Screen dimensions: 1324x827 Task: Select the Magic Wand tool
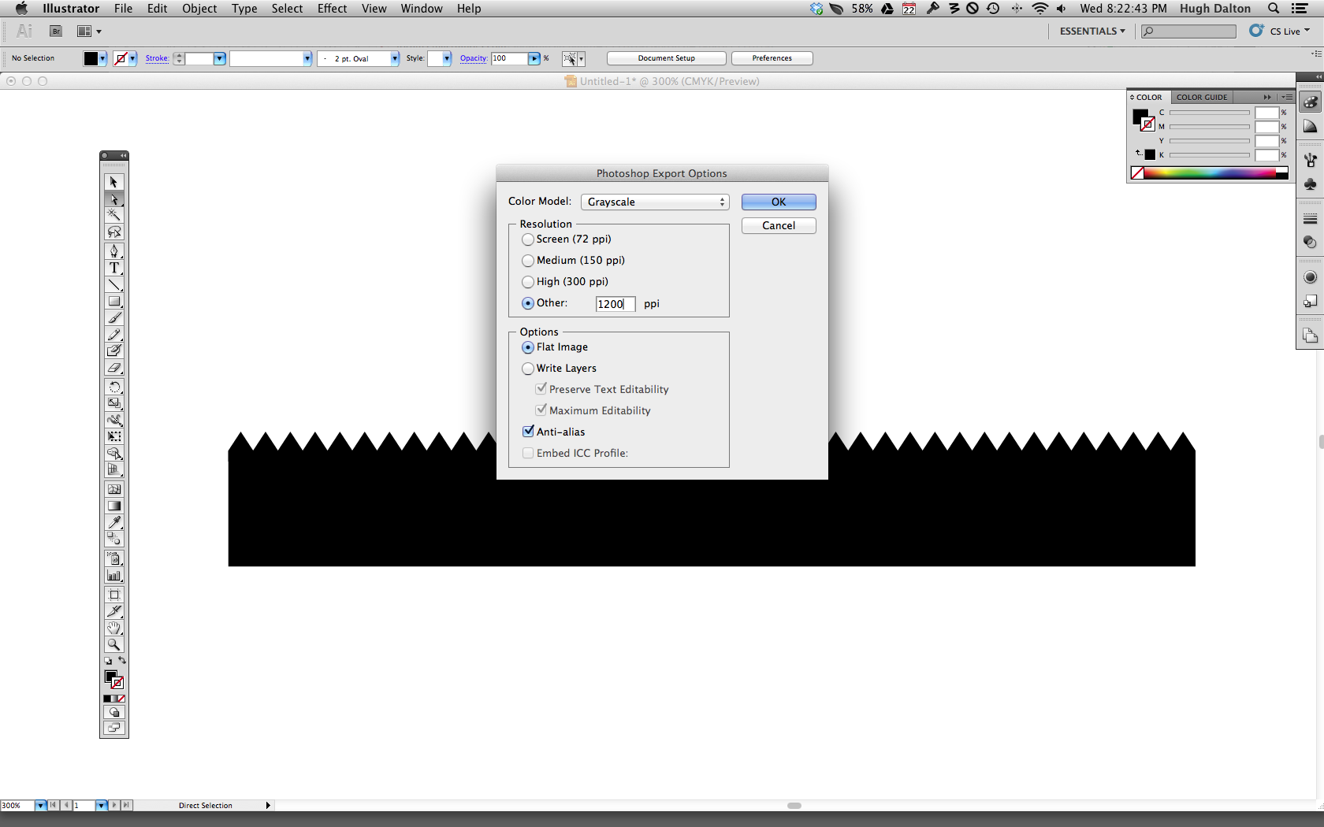(114, 215)
